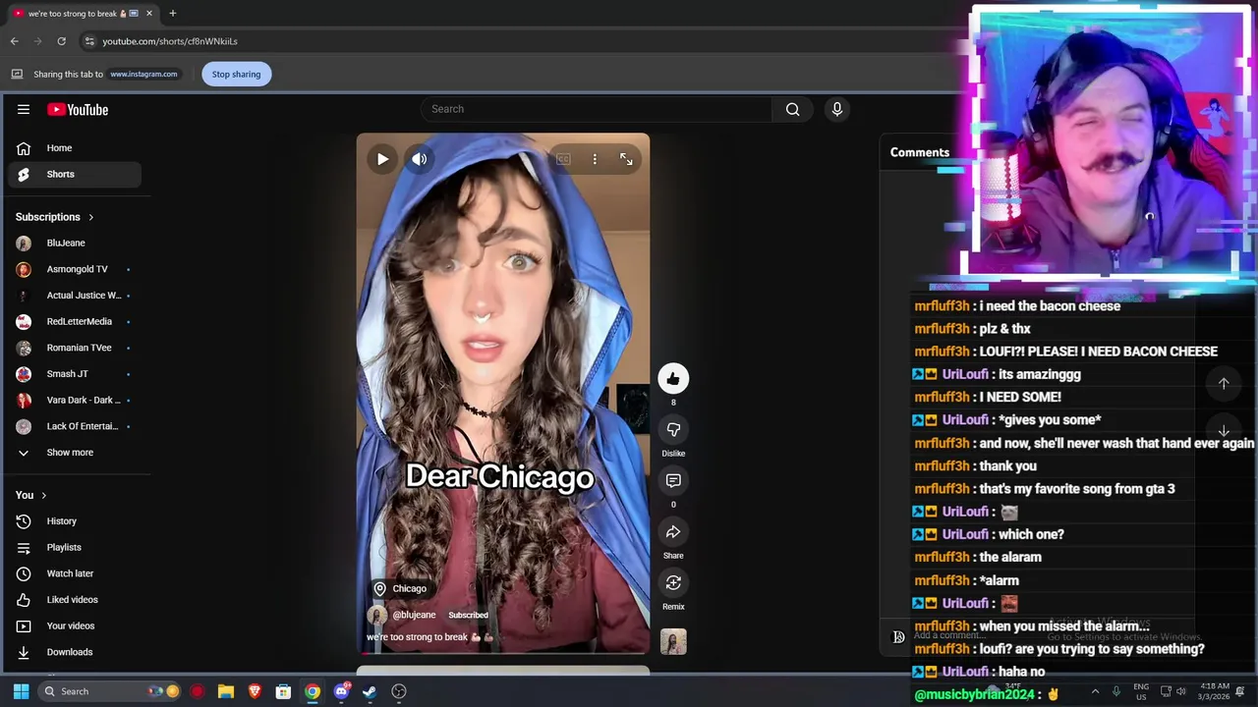
Task: Open OBS Studio from the taskbar
Action: (399, 691)
